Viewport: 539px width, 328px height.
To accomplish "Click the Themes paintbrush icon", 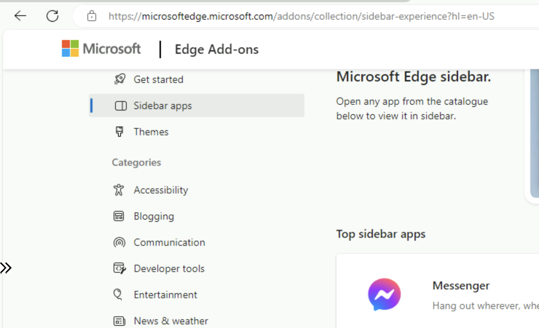I will pyautogui.click(x=119, y=132).
